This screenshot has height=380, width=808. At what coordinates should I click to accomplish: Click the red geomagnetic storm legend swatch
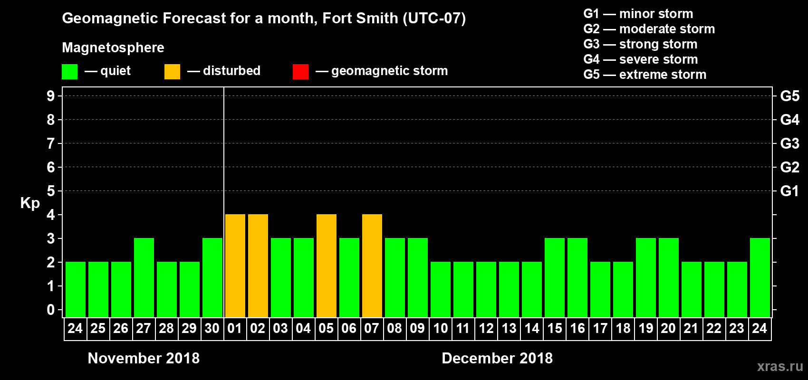click(x=300, y=72)
